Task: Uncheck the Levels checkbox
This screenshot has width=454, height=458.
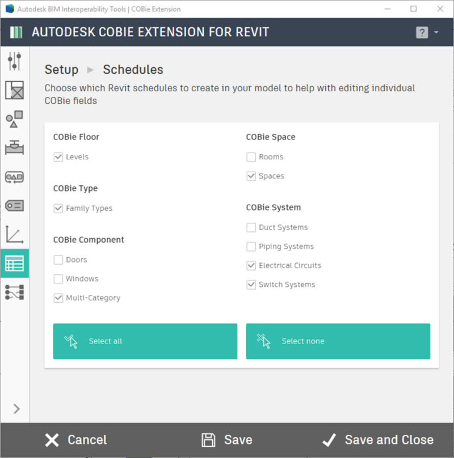Action: (x=58, y=157)
